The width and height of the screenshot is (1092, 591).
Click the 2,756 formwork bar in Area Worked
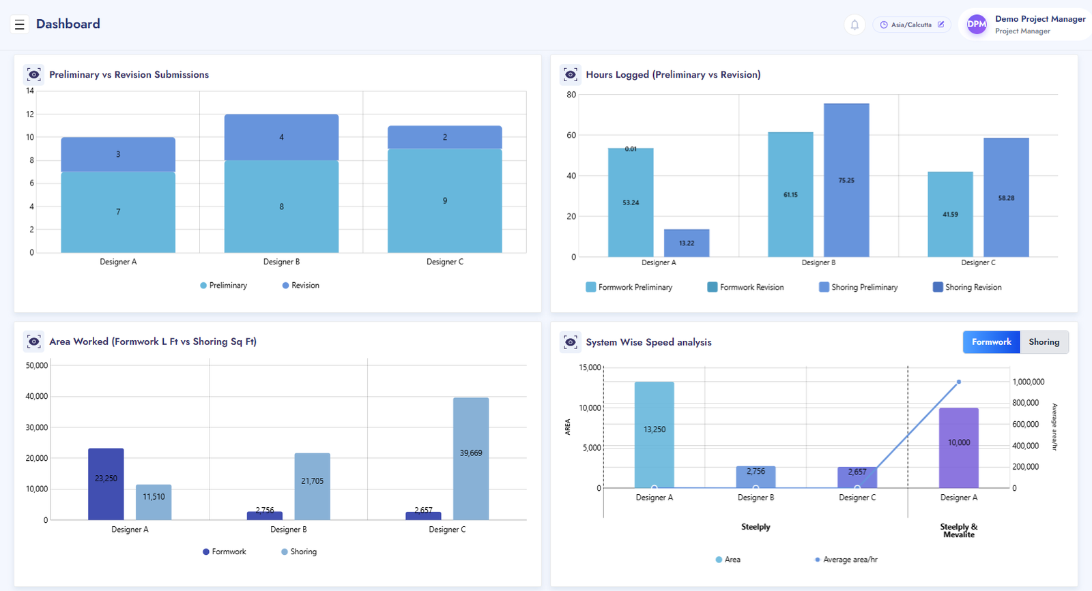point(265,516)
